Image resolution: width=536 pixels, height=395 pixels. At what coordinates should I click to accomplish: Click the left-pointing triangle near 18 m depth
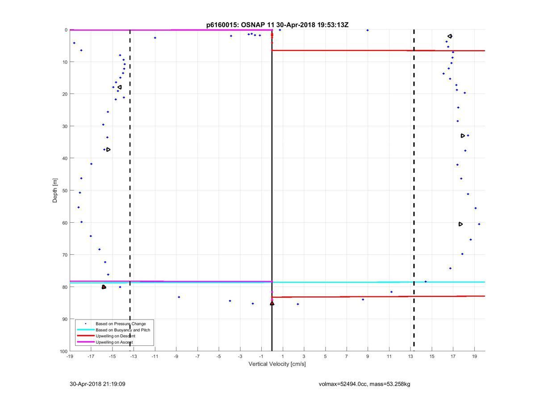click(119, 87)
